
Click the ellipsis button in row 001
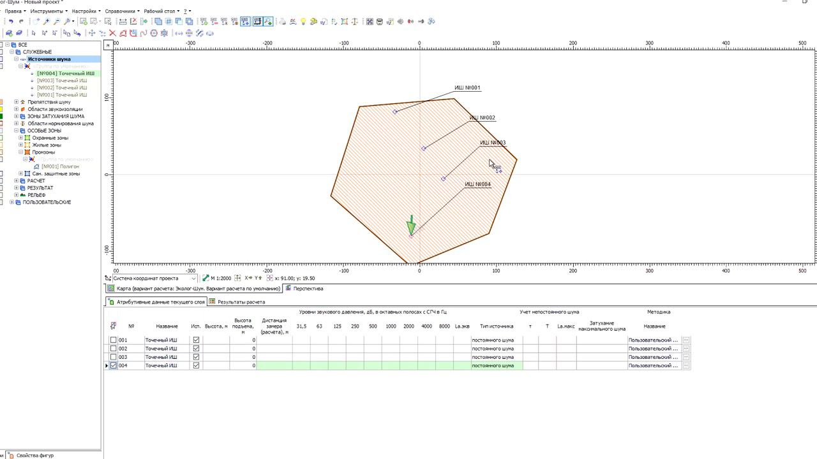pyautogui.click(x=686, y=340)
